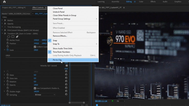Image resolution: width=189 pixels, height=106 pixels.
Task: Open Effect Controls panel menu icon
Action: pos(46,8)
